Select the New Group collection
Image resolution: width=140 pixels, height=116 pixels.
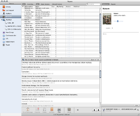tap(8, 32)
